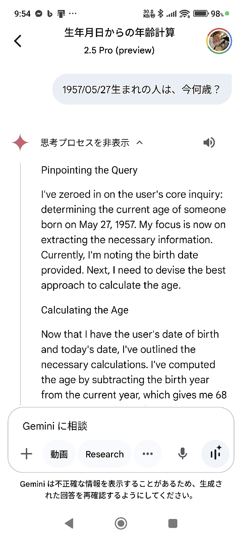242x539 pixels.
Task: Start Gemini Live with the waveform icon
Action: pos(215,454)
